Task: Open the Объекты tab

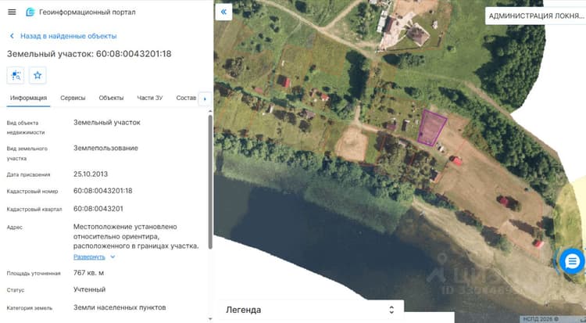Action: pyautogui.click(x=111, y=98)
